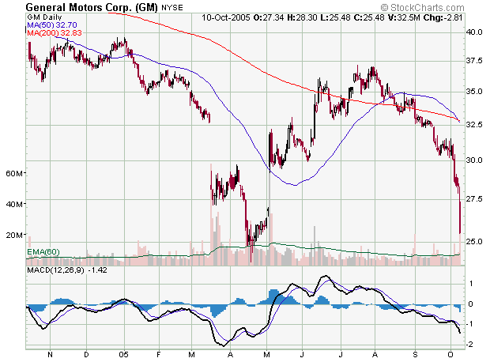Click the volume value V:32.5M

(x=404, y=17)
